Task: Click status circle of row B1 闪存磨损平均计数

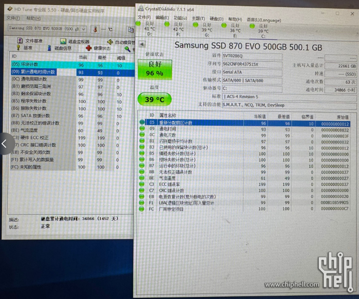Action: pos(142,141)
